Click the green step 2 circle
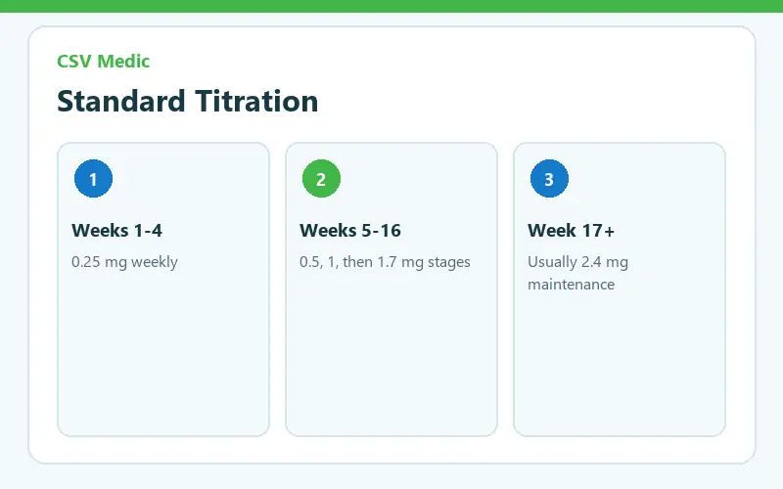 pyautogui.click(x=322, y=179)
